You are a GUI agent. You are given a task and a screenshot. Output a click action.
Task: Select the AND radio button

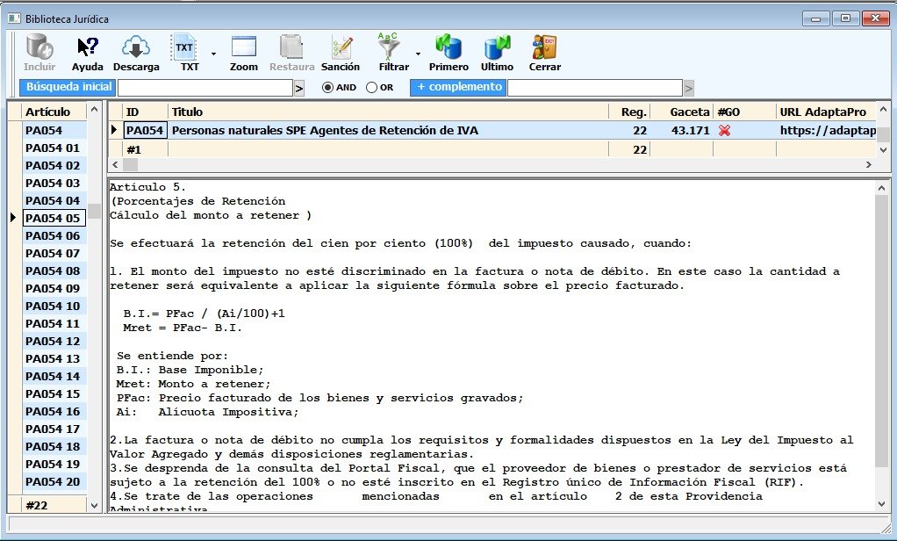(328, 88)
